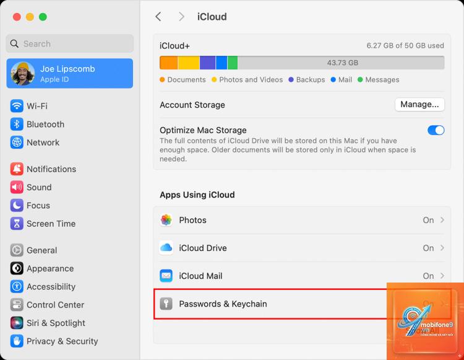464x360 pixels.
Task: Open the Focus settings pane
Action: 70,205
